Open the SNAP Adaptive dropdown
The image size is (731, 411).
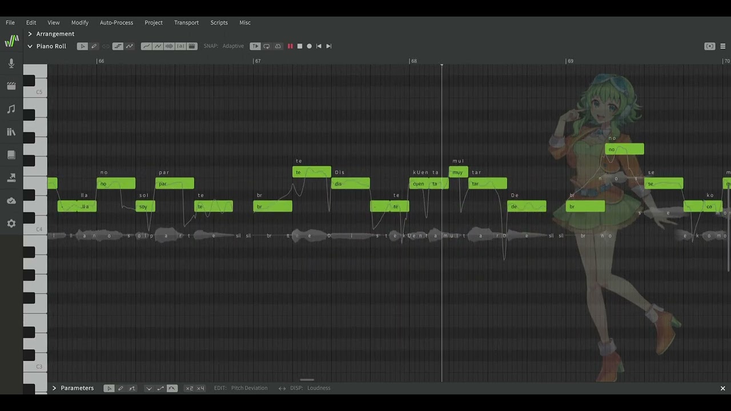point(233,46)
